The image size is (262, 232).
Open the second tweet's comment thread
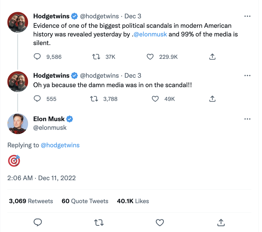click(37, 99)
